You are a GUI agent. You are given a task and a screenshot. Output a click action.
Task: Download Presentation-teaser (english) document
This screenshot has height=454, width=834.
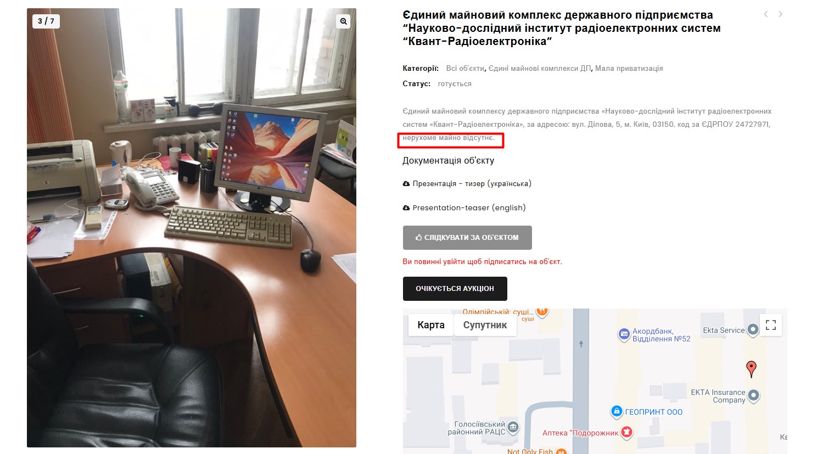click(464, 208)
